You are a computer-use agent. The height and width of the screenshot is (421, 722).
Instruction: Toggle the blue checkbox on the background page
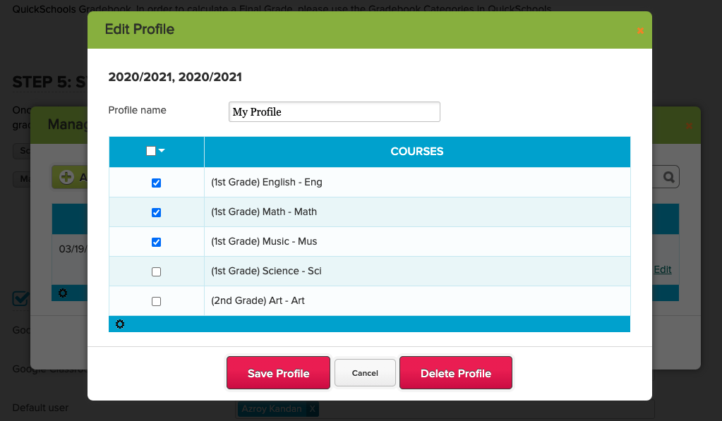point(20,298)
